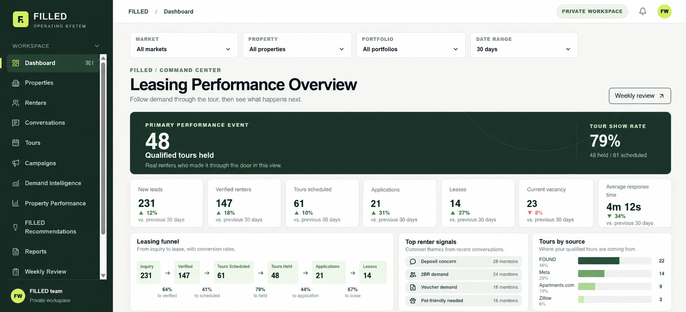Click the Dashboard grid icon
Screen dimensions: 686x312
click(x=15, y=63)
